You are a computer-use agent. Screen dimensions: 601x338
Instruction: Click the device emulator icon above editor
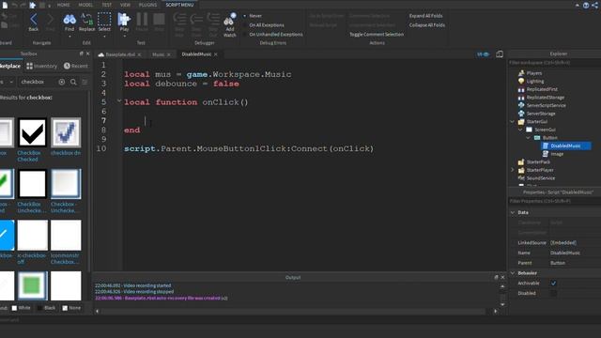[x=500, y=54]
